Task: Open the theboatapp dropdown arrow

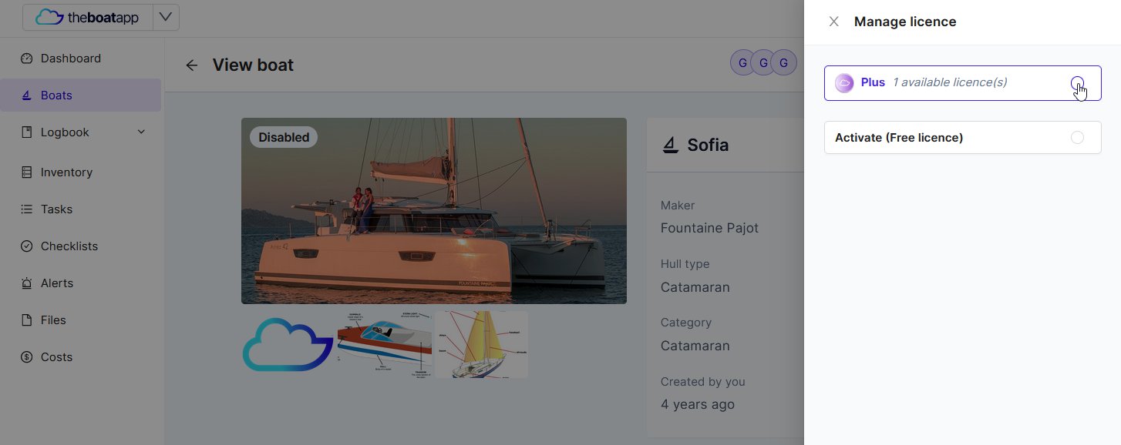Action: (x=166, y=17)
